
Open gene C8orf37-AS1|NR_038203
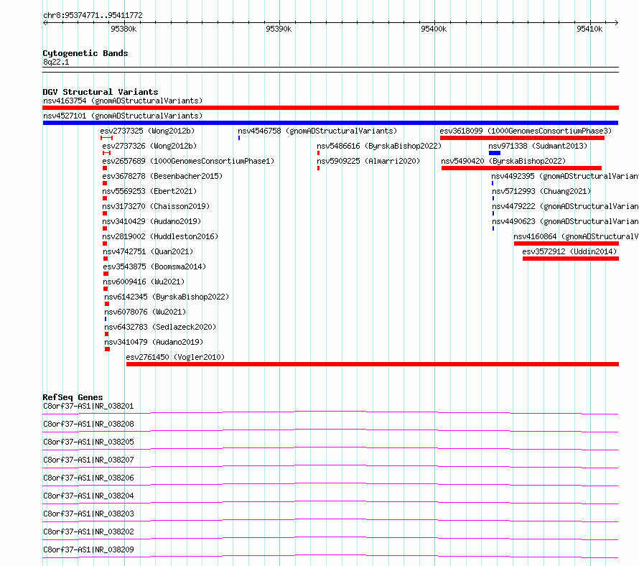(x=88, y=514)
